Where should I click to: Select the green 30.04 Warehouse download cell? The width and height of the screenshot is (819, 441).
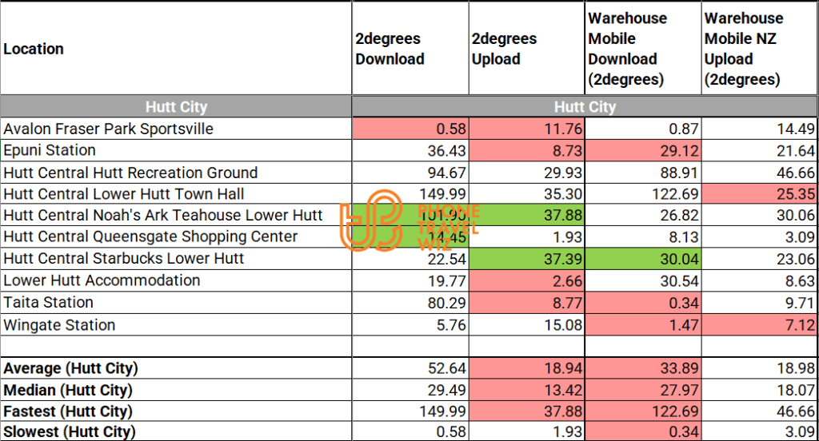644,259
